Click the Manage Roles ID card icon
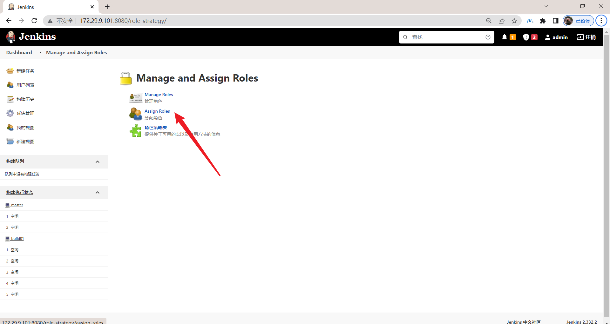Screen dimensions: 610x324 [136, 97]
